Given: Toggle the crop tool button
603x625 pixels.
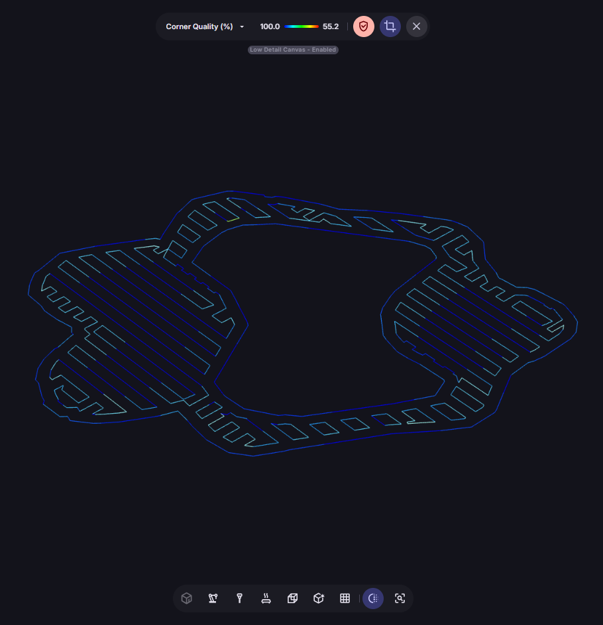Looking at the screenshot, I should click(x=390, y=26).
